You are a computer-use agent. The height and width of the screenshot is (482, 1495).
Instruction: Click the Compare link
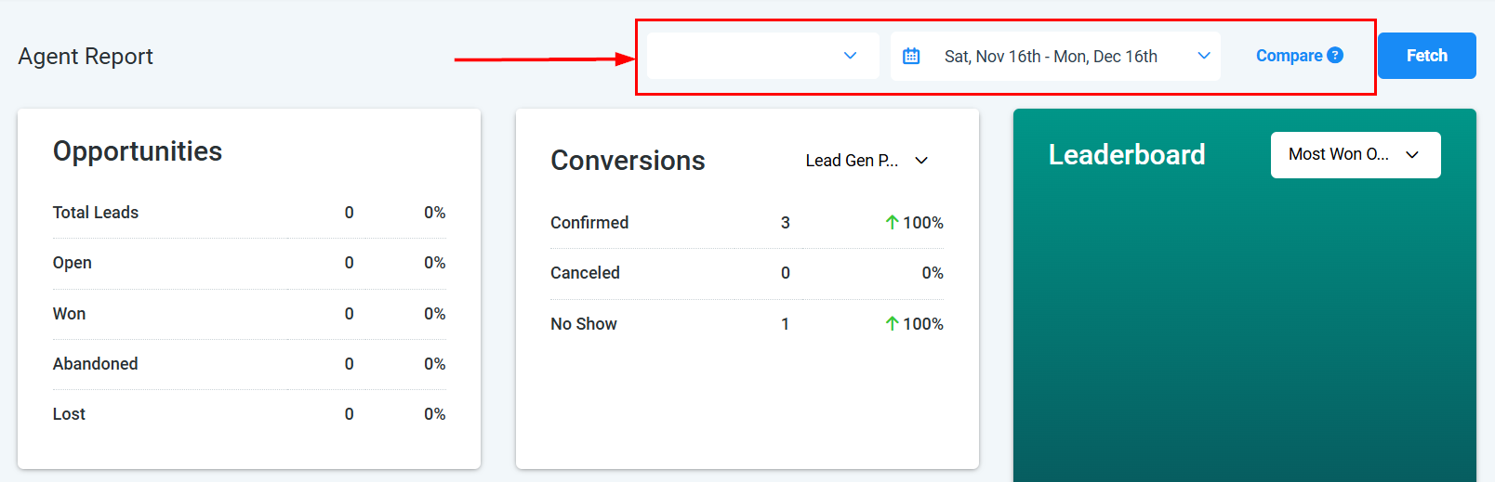pos(1289,56)
